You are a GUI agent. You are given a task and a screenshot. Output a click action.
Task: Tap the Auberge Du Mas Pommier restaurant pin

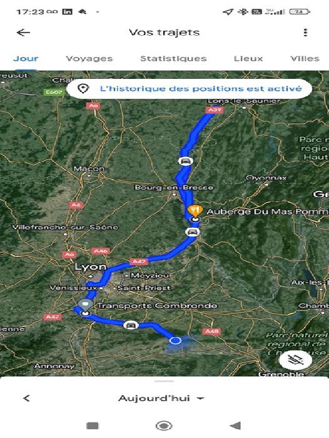(195, 211)
